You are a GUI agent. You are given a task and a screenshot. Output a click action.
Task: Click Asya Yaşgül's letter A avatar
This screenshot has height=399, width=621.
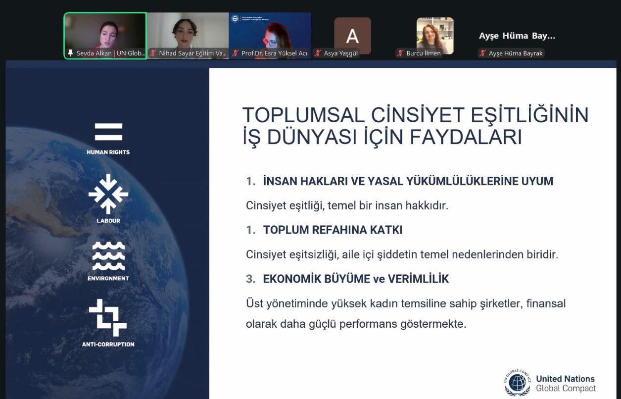click(x=352, y=36)
